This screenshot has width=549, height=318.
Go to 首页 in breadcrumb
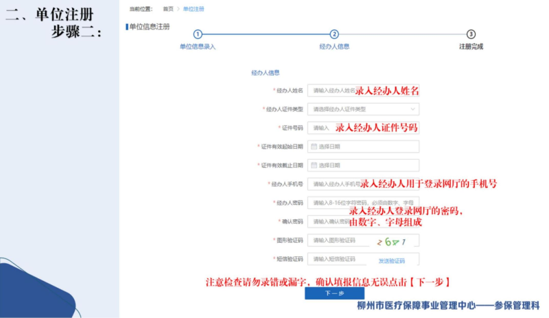(x=168, y=9)
